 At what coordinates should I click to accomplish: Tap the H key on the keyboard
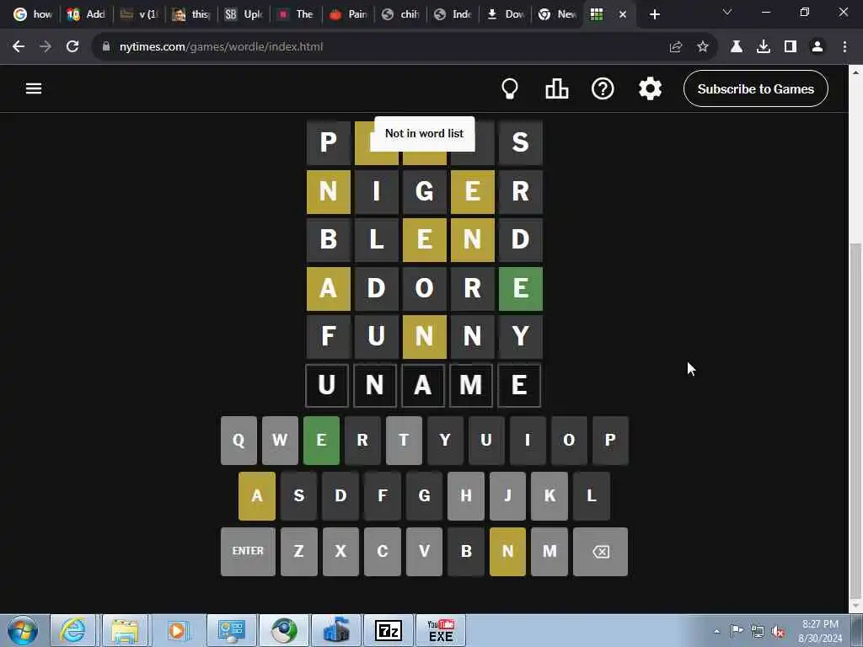point(466,495)
